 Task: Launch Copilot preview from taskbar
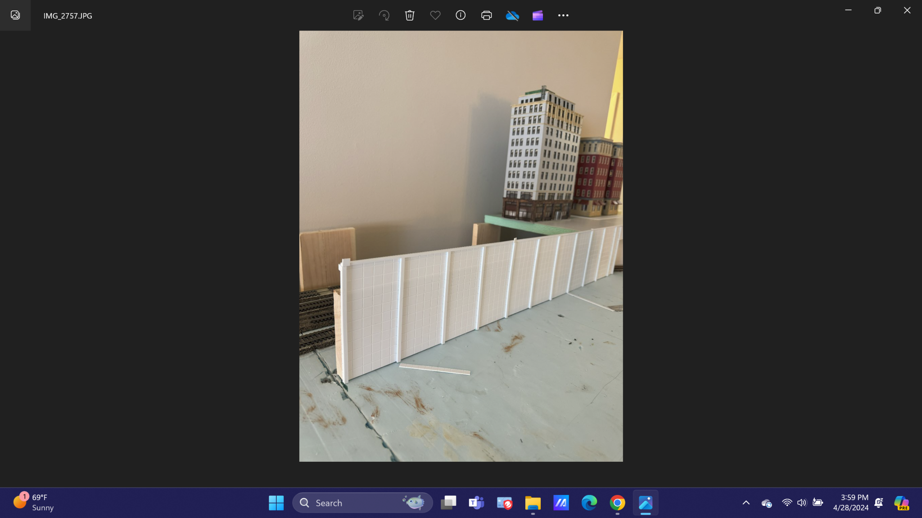pyautogui.click(x=902, y=503)
